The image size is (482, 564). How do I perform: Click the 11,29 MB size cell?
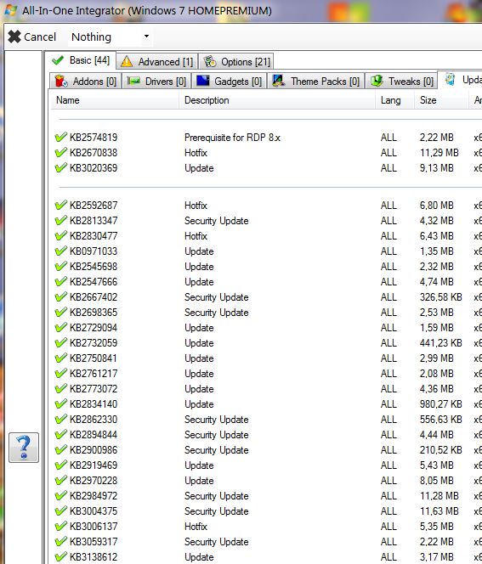click(439, 153)
